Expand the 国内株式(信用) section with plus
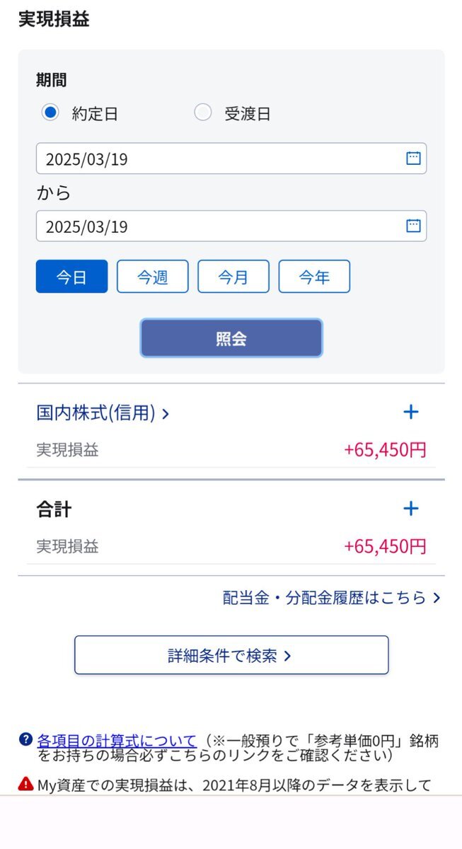 click(410, 412)
